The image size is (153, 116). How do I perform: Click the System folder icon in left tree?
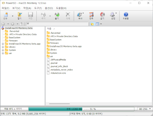pyautogui.click(x=6, y=50)
